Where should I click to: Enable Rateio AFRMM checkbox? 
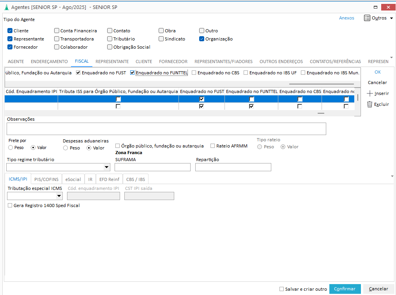pyautogui.click(x=213, y=146)
